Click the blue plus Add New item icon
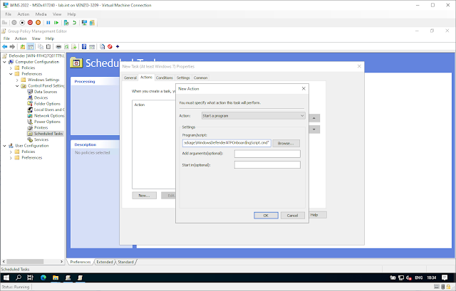This screenshot has width=456, height=291. click(118, 46)
